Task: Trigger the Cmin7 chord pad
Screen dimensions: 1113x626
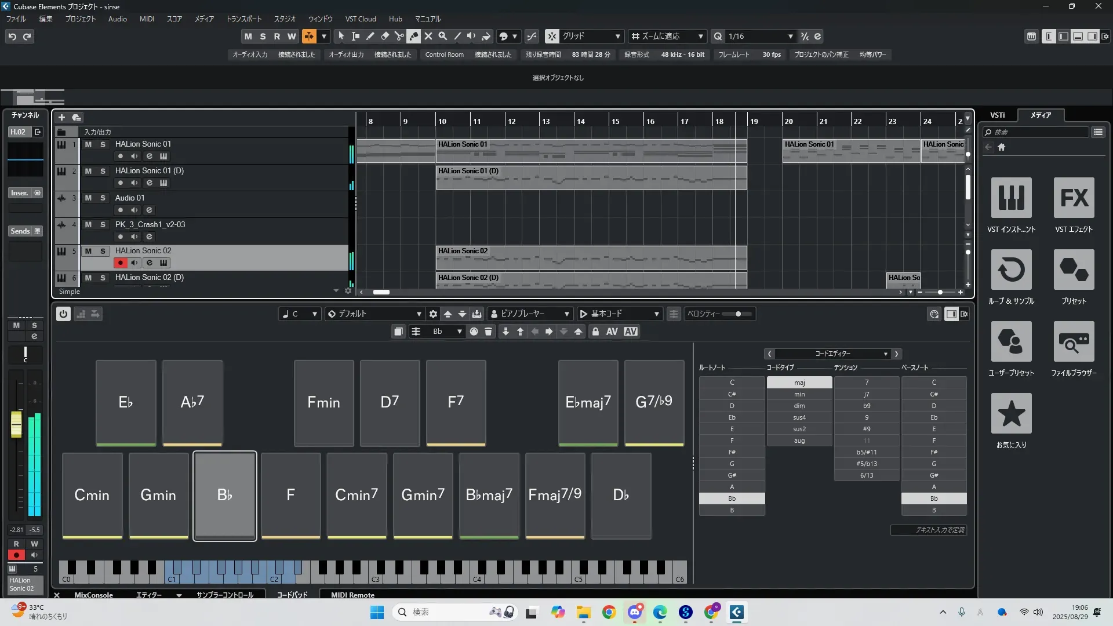Action: 357,496
